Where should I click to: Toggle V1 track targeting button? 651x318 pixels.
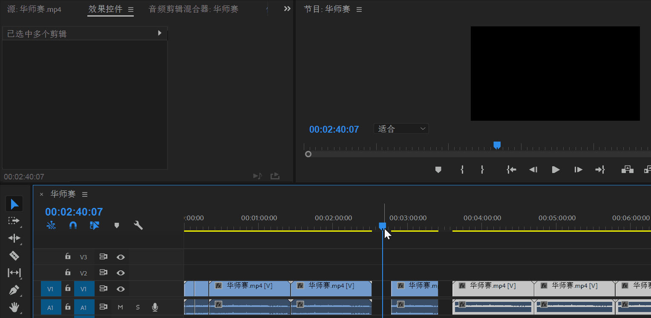[x=84, y=289]
